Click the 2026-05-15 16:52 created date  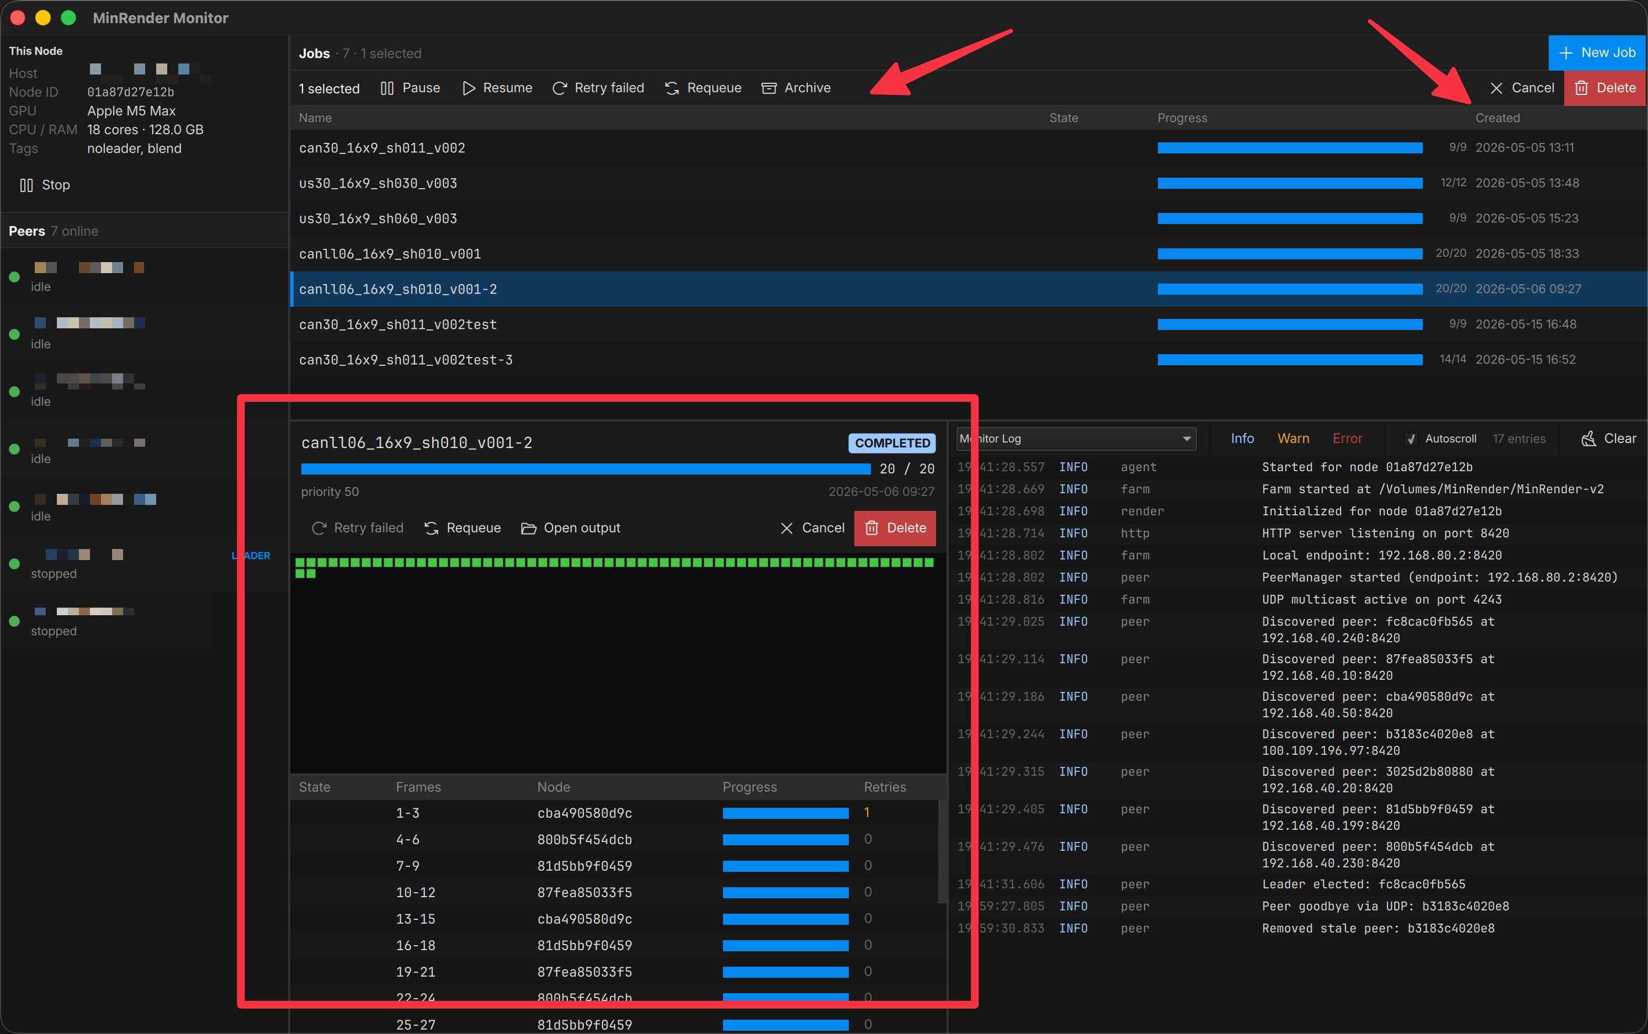point(1525,360)
